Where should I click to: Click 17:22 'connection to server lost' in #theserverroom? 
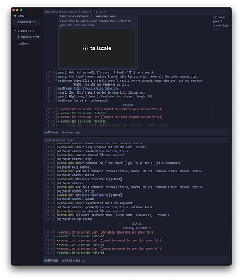coord(111,117)
